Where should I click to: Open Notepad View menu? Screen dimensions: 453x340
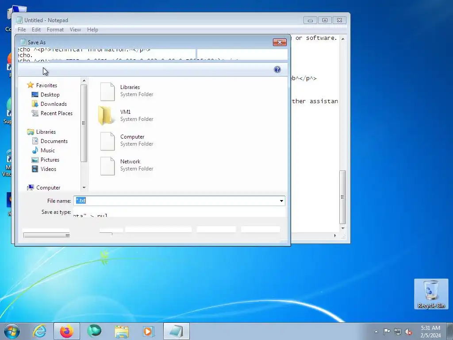75,30
